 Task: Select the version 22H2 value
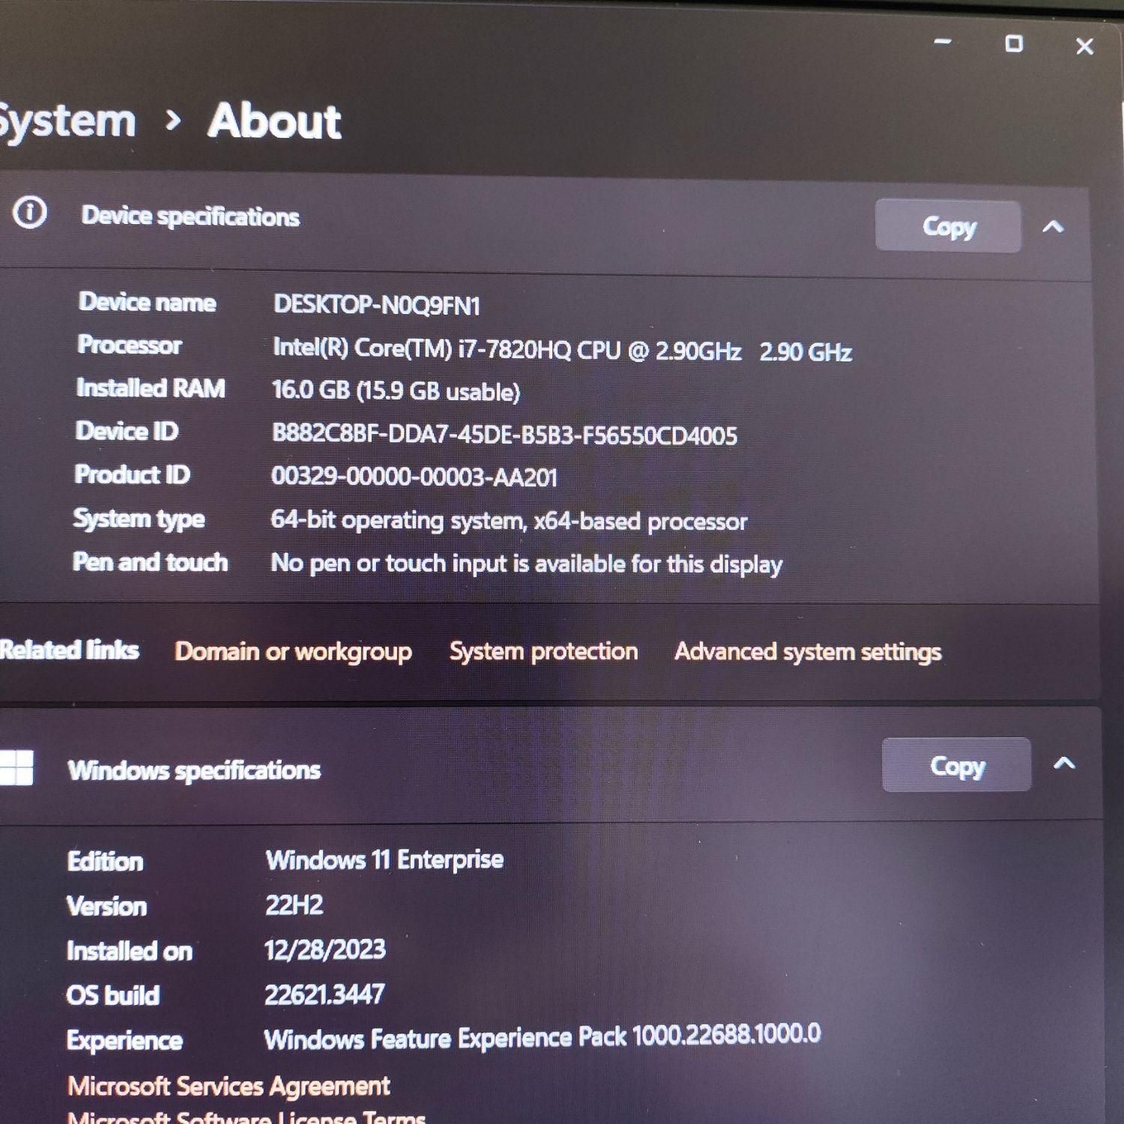coord(294,904)
